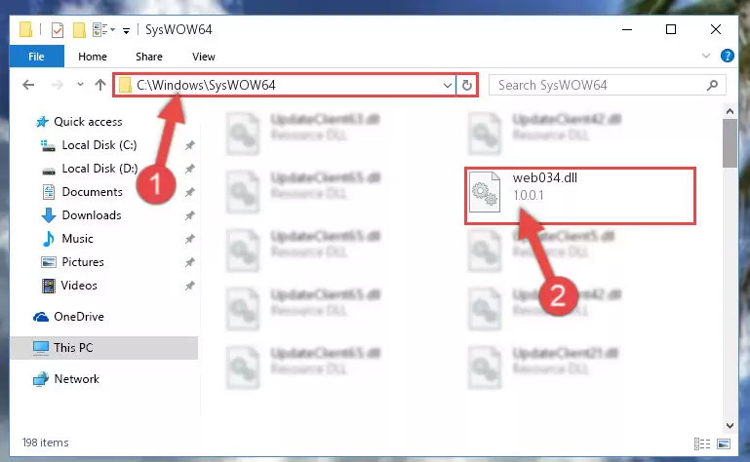
Task: Open Local Disk (D:) in sidebar
Action: click(99, 169)
